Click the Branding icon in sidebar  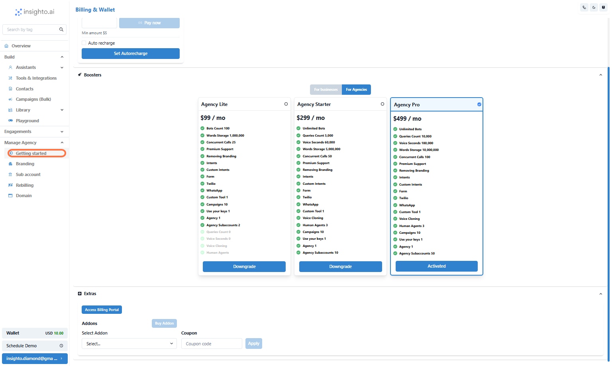point(10,164)
